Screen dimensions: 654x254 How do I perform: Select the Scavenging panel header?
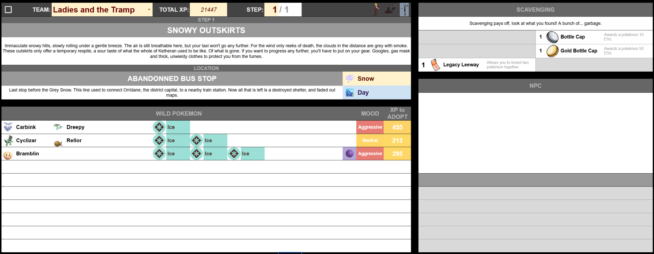click(535, 10)
